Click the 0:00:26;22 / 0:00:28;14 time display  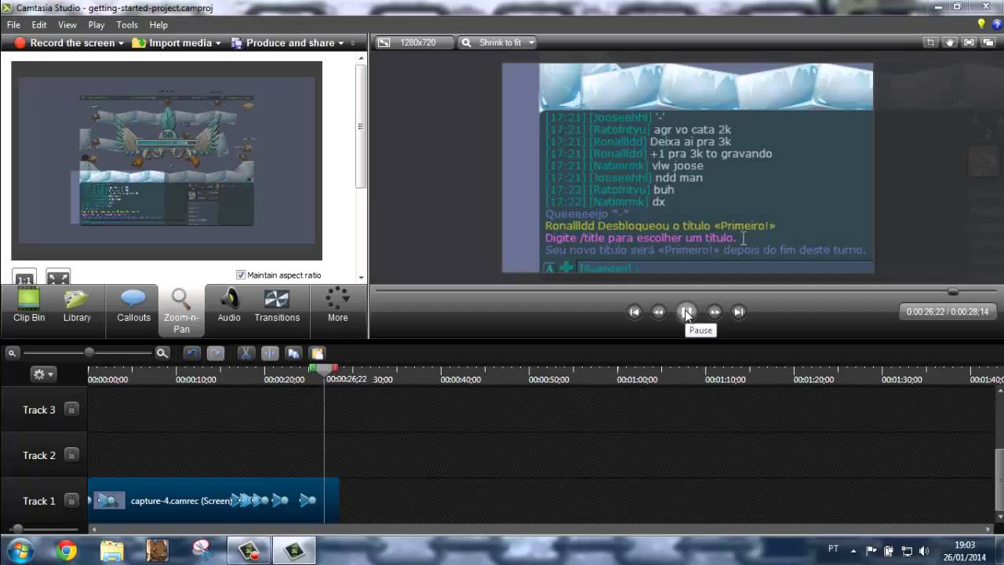948,312
